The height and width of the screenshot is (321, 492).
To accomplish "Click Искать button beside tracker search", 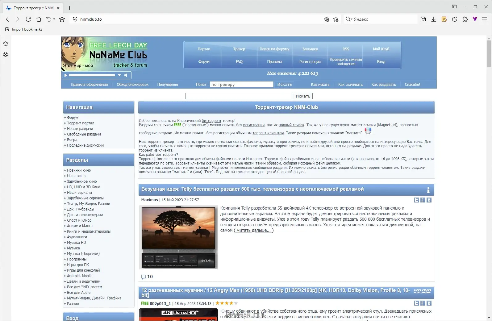I will tap(284, 84).
